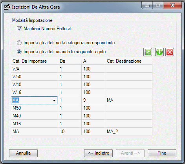
Task: Click the red X delete rule icon
Action: pyautogui.click(x=170, y=52)
